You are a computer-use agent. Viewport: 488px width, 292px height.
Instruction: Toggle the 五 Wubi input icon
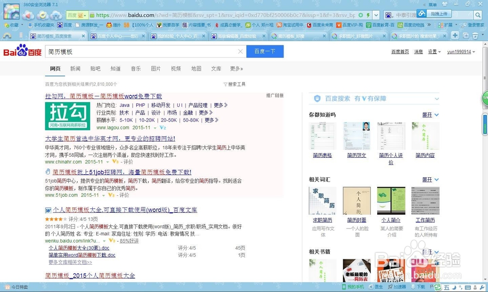pyautogui.click(x=446, y=287)
